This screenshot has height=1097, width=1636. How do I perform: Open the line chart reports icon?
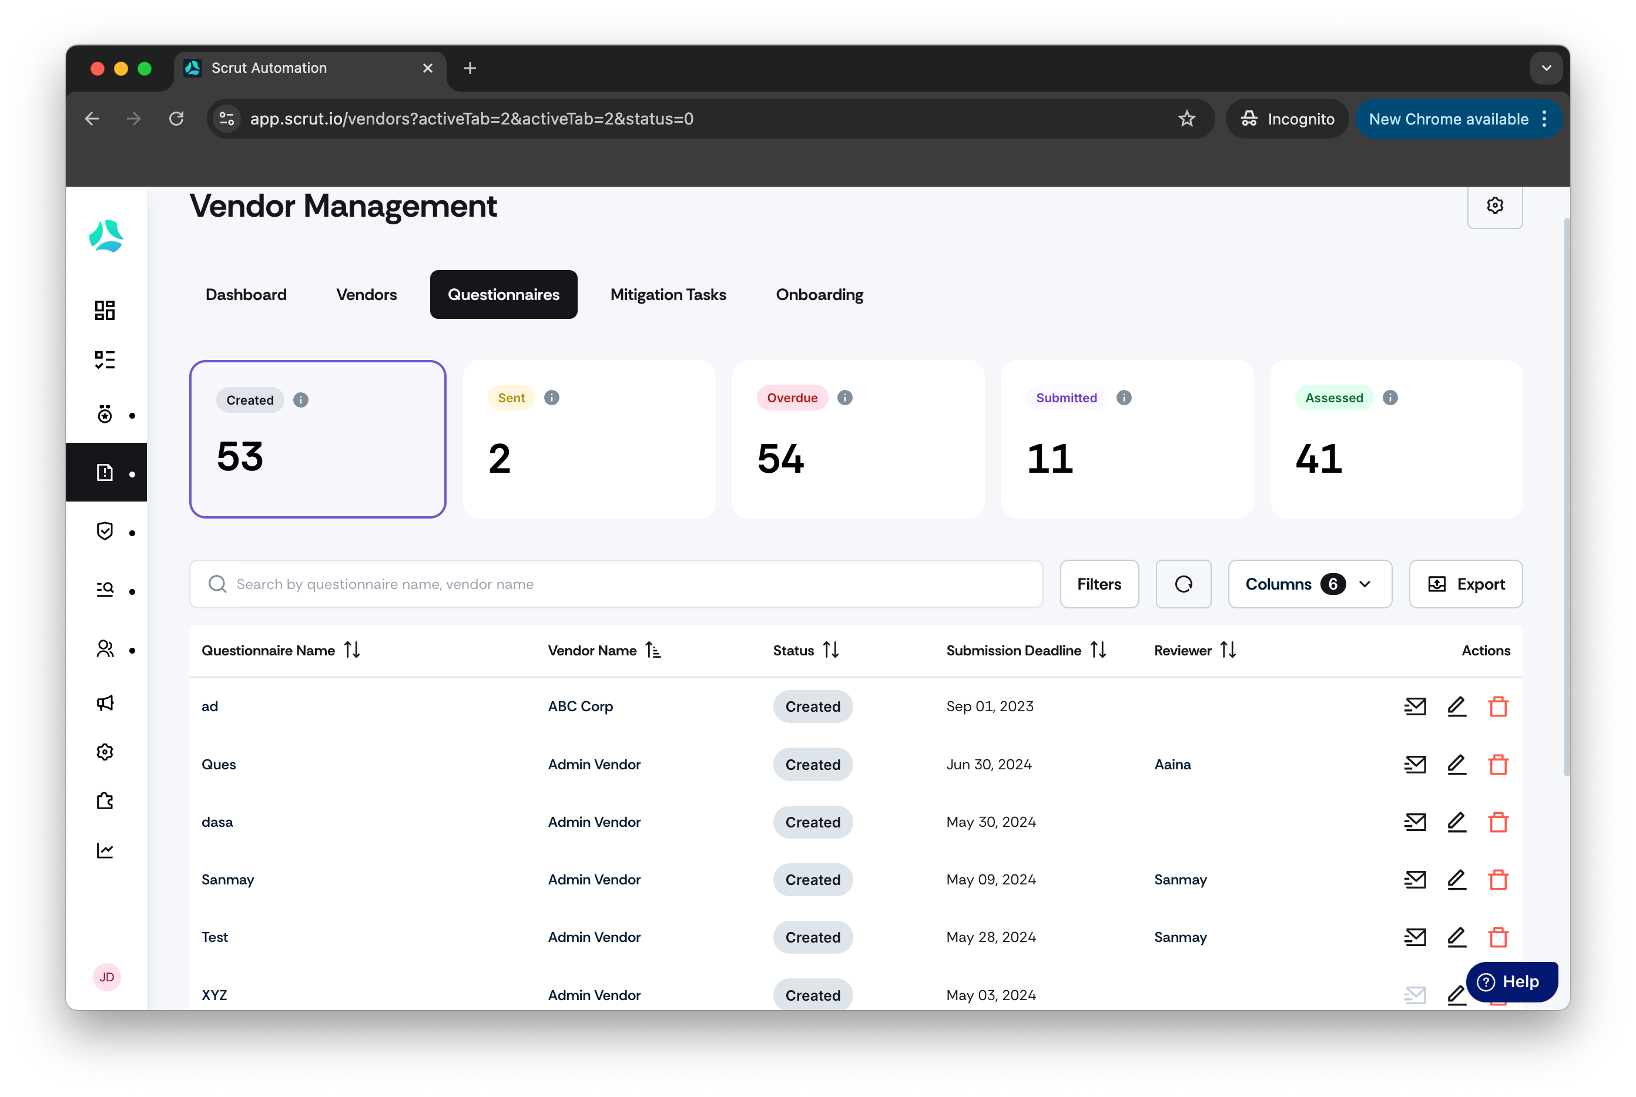click(105, 850)
